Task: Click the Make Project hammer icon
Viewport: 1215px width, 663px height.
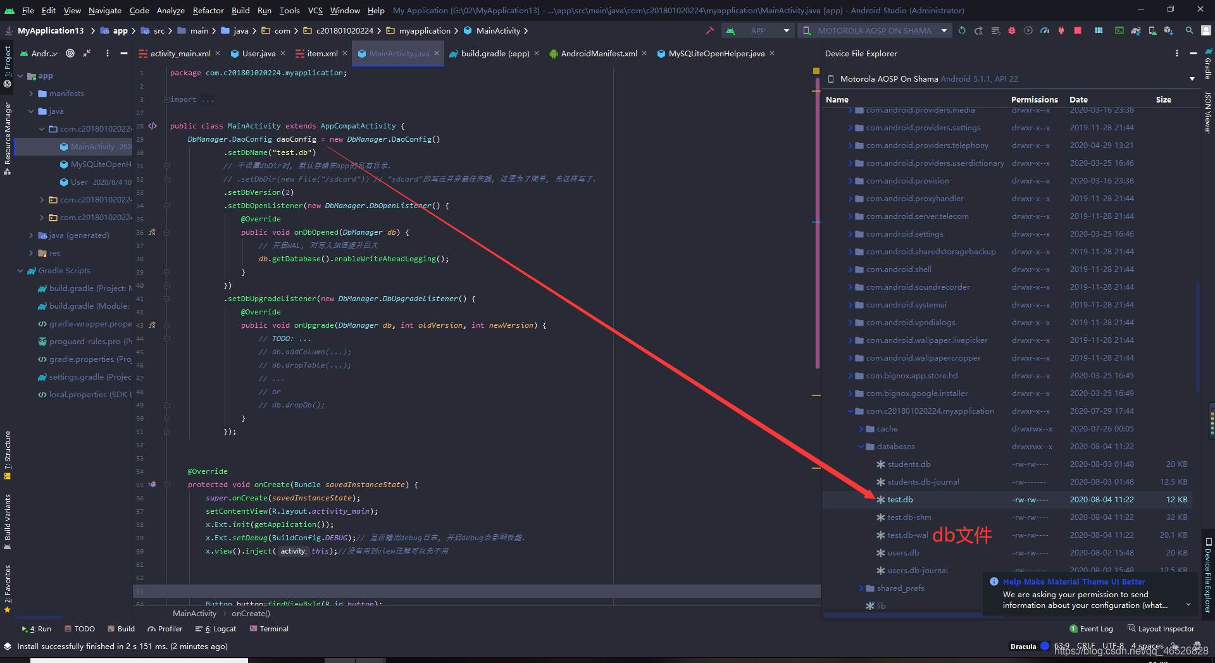Action: pyautogui.click(x=709, y=30)
